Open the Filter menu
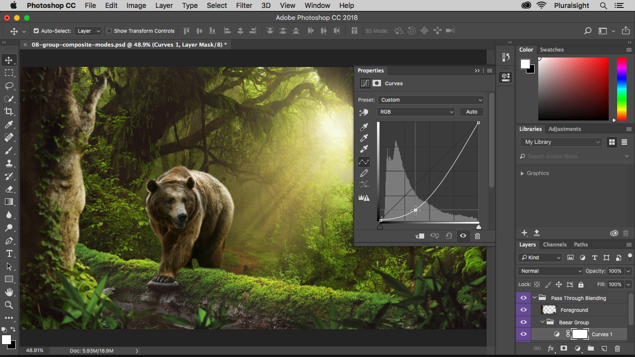The image size is (635, 357). tap(244, 5)
